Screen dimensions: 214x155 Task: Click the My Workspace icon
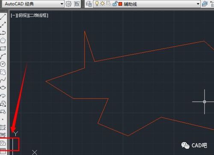coord(77,4)
